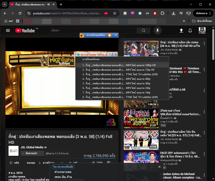Open the apps grid bookmark shortcut
The height and width of the screenshot is (181, 215).
pyautogui.click(x=9, y=21)
